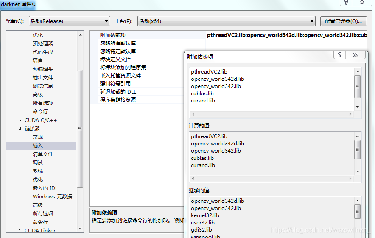This screenshot has width=375, height=238.
Task: Click scroll-right arrow of top edit box
Action: tap(350, 114)
